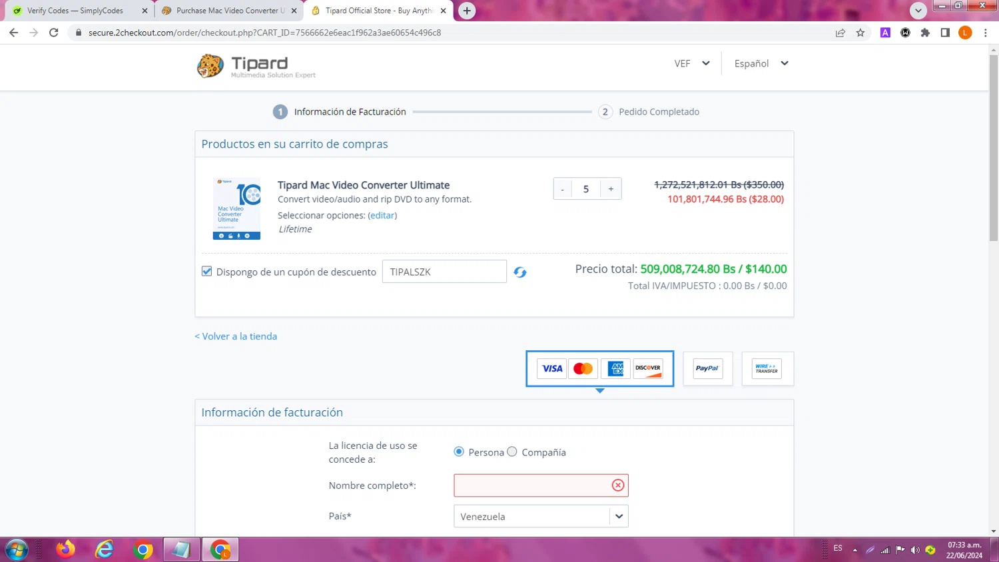
Task: Close the Tipard Official Store tab
Action: click(443, 11)
